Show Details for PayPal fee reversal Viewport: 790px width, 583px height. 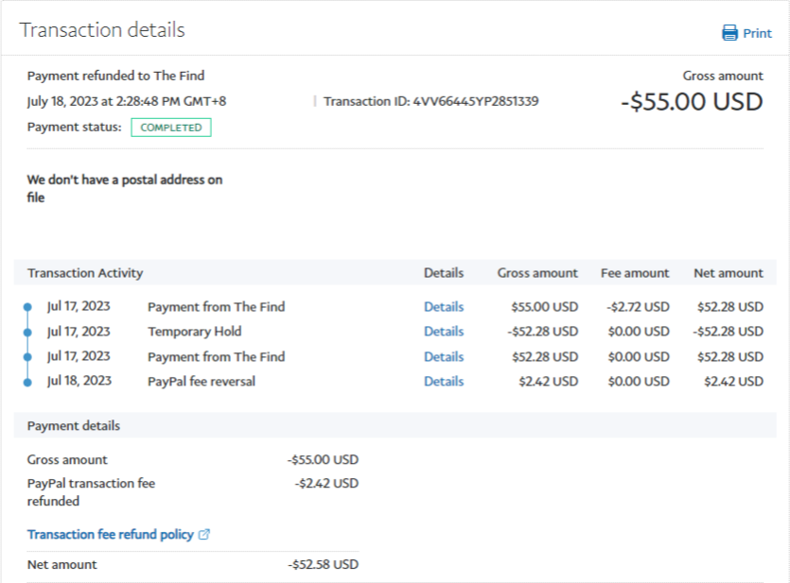[x=443, y=382]
